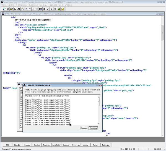Click editor scrollbar down arrow
166x151 pixels.
click(162, 135)
